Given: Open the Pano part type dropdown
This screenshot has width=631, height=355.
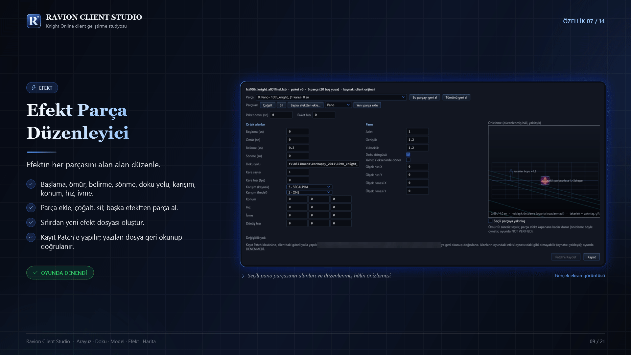Looking at the screenshot, I should pos(339,105).
